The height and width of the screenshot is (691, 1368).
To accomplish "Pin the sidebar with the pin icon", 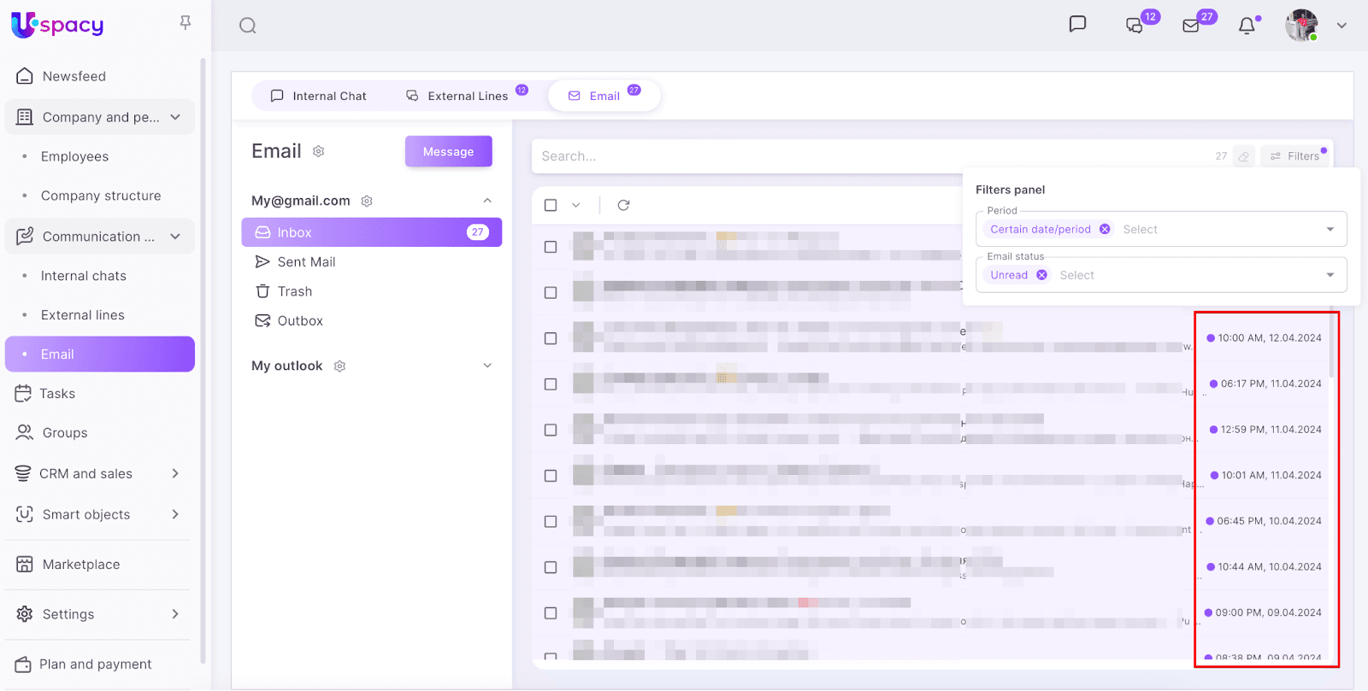I will pos(186,23).
